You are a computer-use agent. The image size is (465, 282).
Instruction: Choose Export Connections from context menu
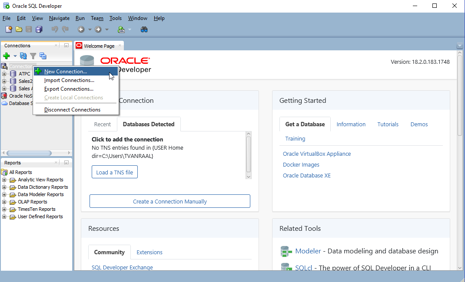76,89
